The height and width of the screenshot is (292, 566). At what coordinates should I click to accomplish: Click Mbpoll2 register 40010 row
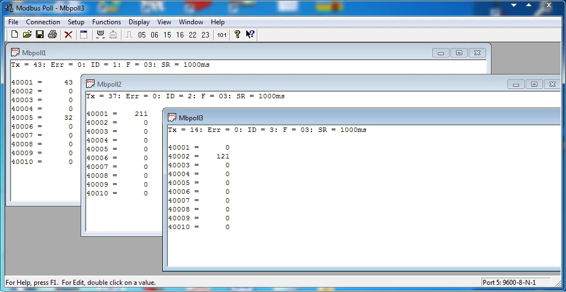tap(117, 193)
